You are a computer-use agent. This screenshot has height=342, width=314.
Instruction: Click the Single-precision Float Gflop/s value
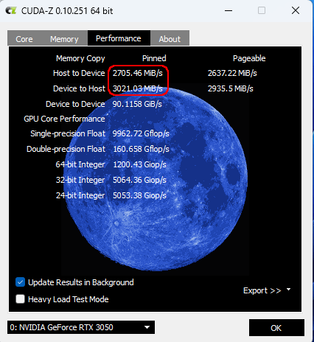(141, 133)
